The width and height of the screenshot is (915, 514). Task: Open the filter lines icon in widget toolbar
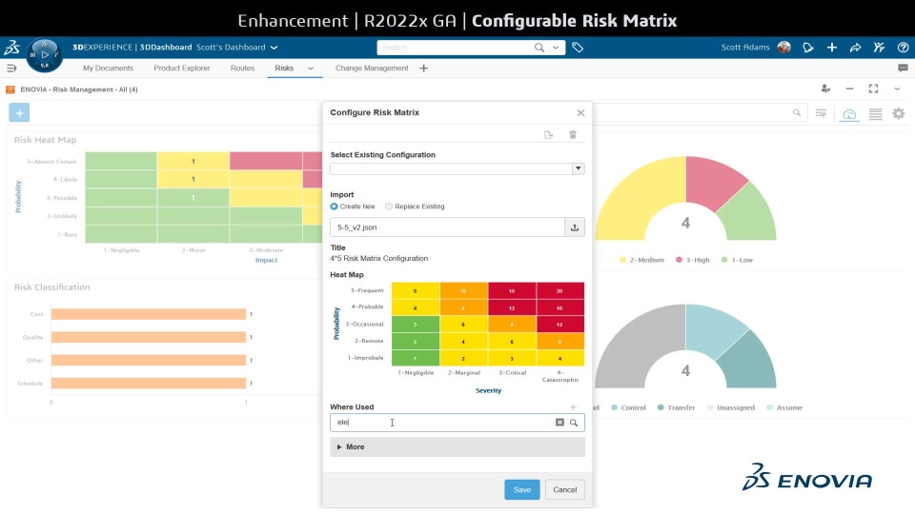821,113
